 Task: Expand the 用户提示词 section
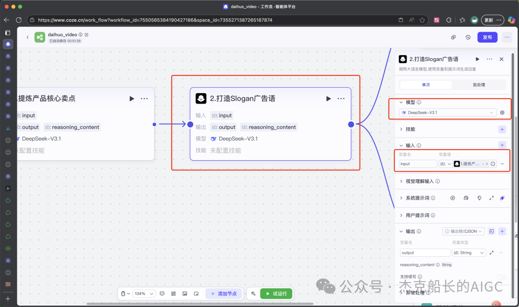(x=401, y=215)
